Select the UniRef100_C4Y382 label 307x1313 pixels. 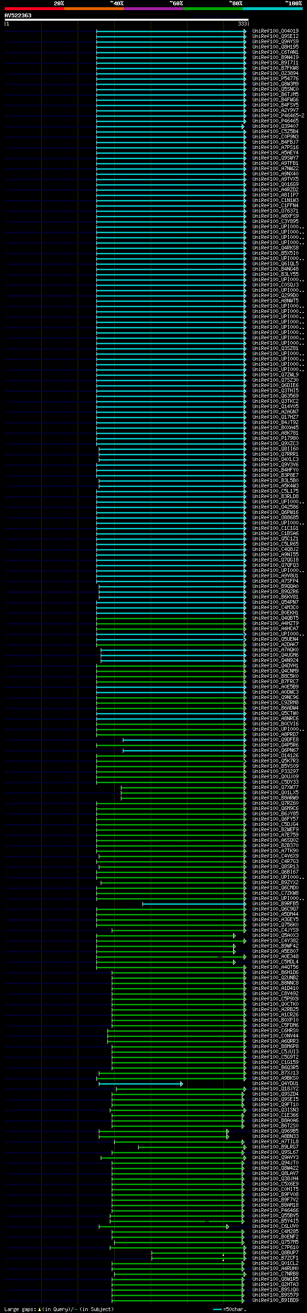[x=275, y=941]
